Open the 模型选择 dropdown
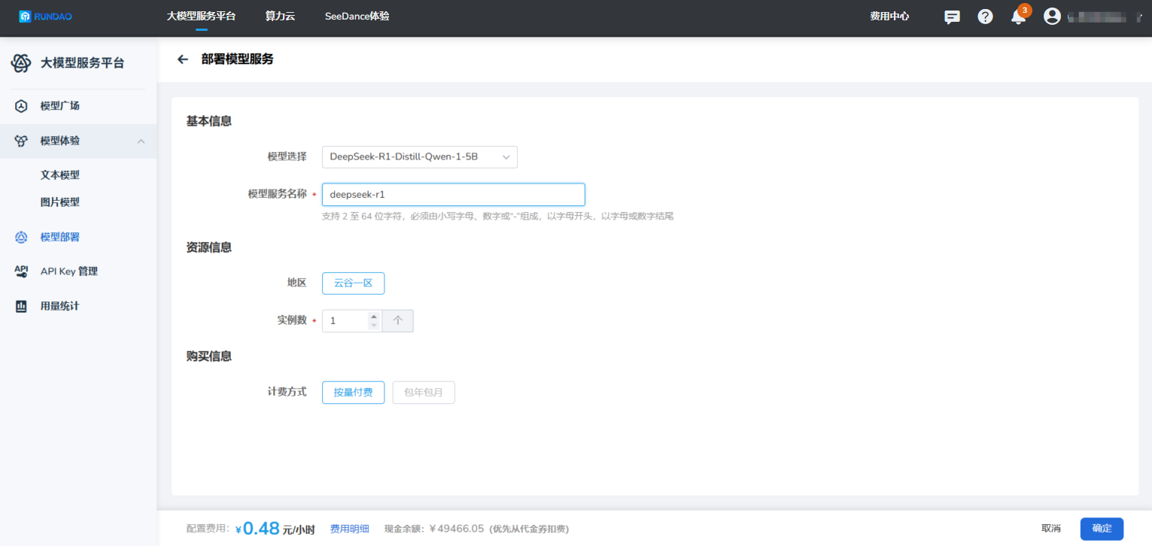 tap(420, 157)
